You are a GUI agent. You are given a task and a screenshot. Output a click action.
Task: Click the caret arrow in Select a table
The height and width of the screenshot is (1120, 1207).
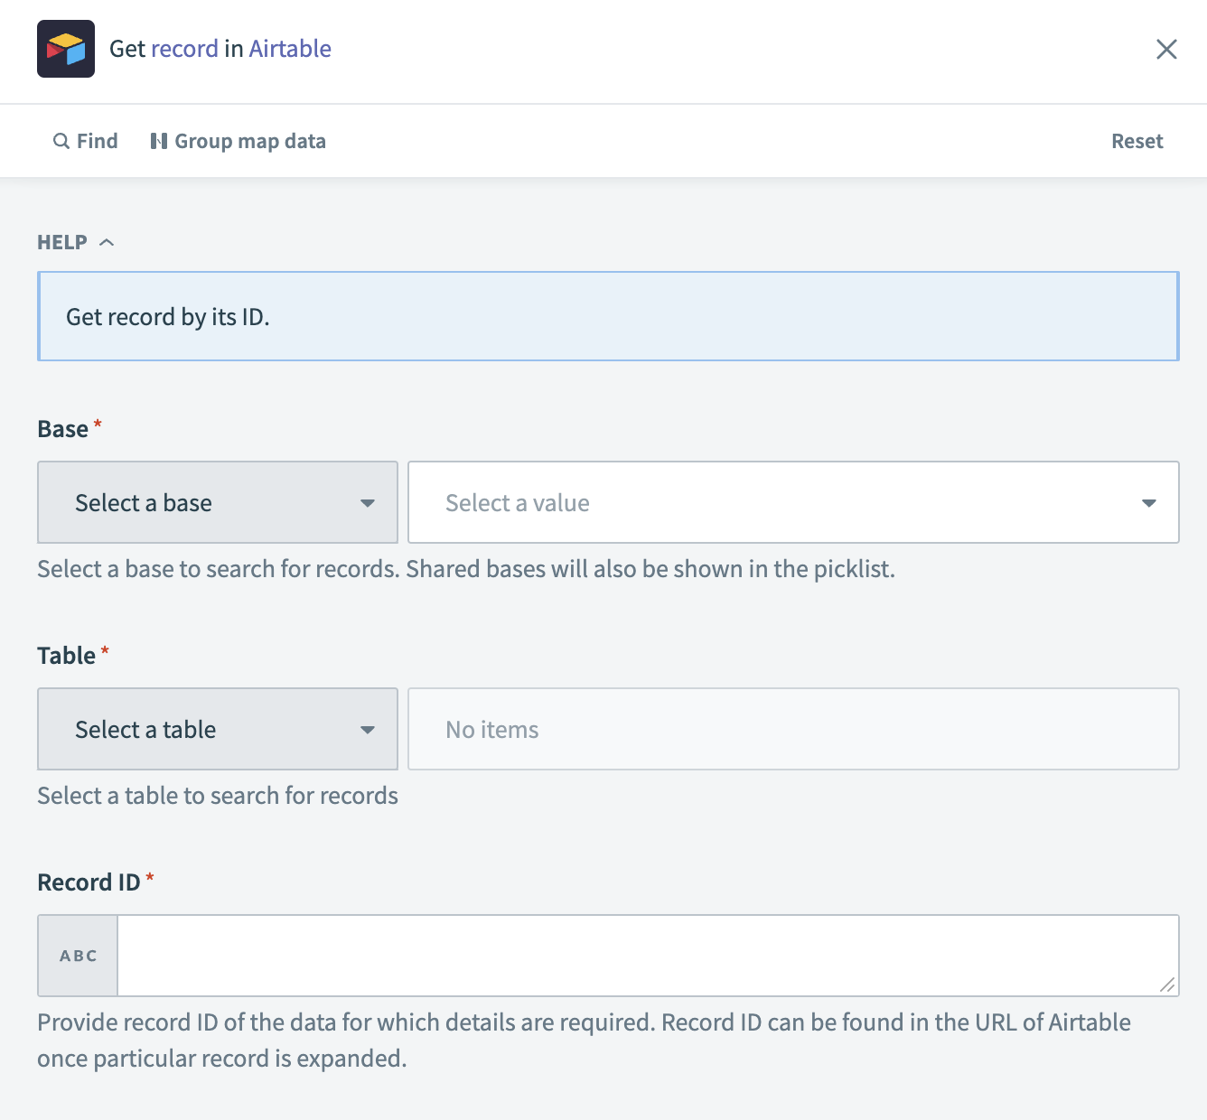click(x=367, y=730)
